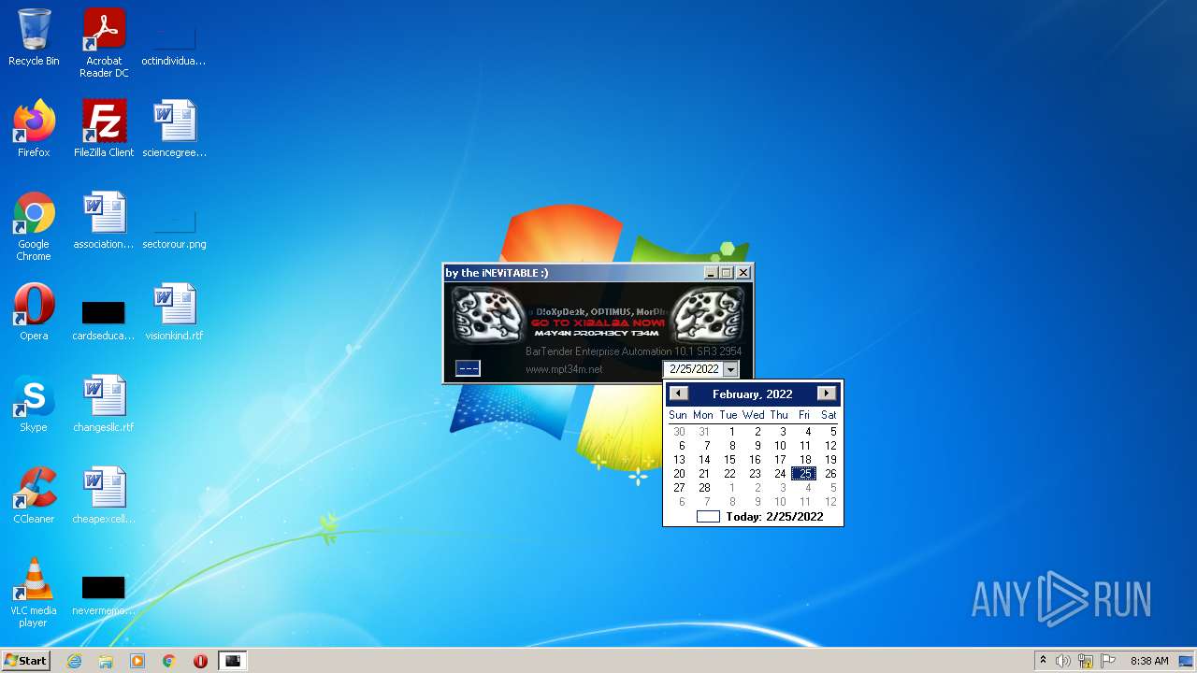The height and width of the screenshot is (673, 1197).
Task: Click the small '---' button in keygen
Action: click(468, 368)
